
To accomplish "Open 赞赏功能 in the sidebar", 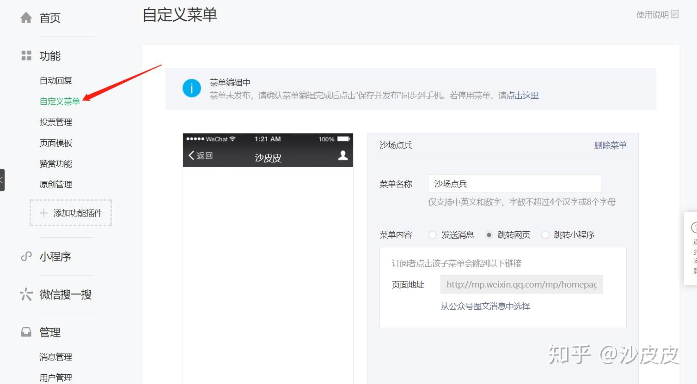I will point(56,163).
